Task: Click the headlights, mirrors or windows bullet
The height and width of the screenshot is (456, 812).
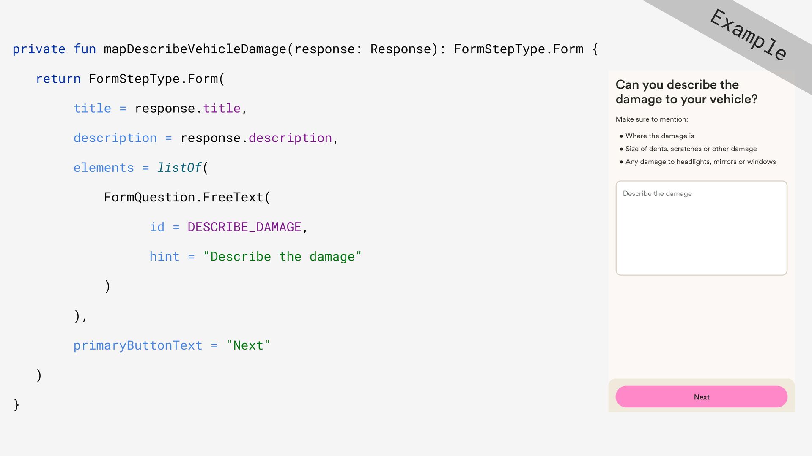Action: tap(700, 162)
